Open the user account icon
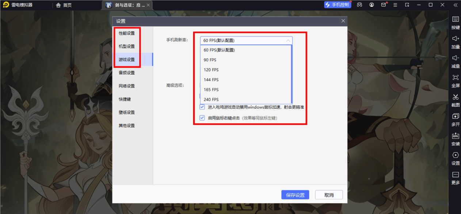The width and height of the screenshot is (461, 214). tap(372, 5)
